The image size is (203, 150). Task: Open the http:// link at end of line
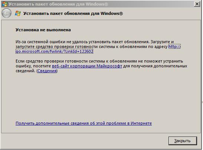174,47
